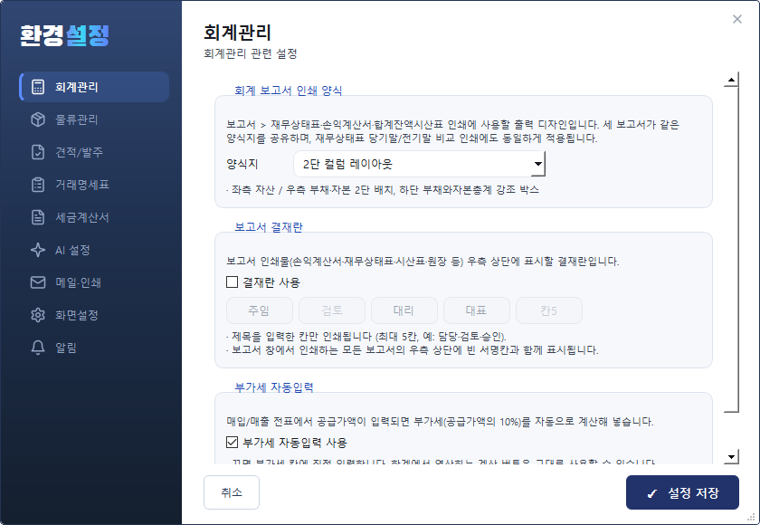This screenshot has width=760, height=525.
Task: Save settings with 설정 저장 button
Action: coord(682,492)
